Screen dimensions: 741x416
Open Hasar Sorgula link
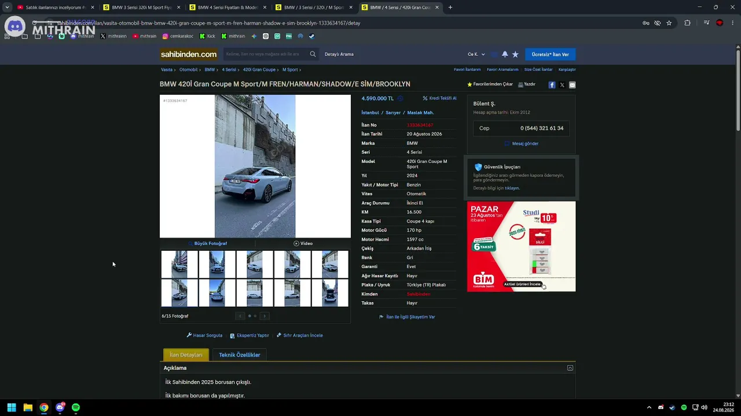[x=204, y=335]
